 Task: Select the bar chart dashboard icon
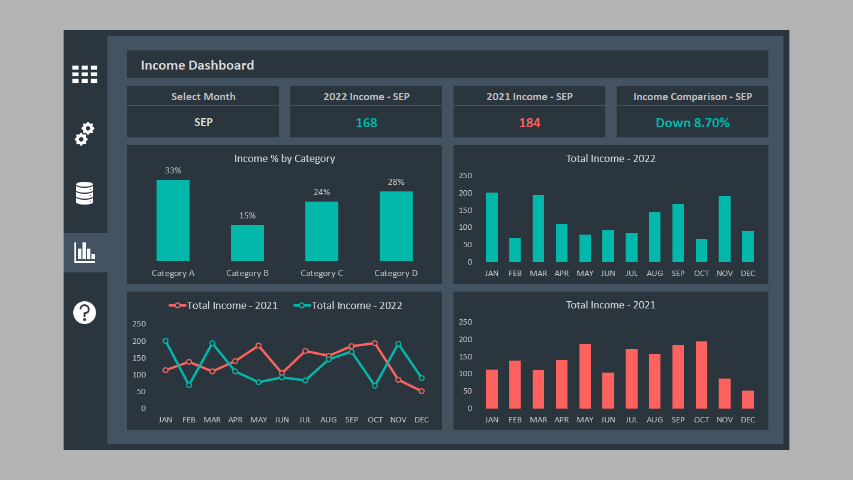[85, 253]
